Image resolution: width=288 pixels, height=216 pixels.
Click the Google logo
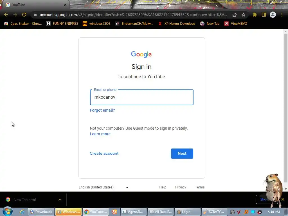141,54
